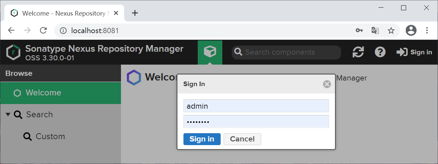
Task: Click the blue Sign in button
Action: click(x=202, y=139)
